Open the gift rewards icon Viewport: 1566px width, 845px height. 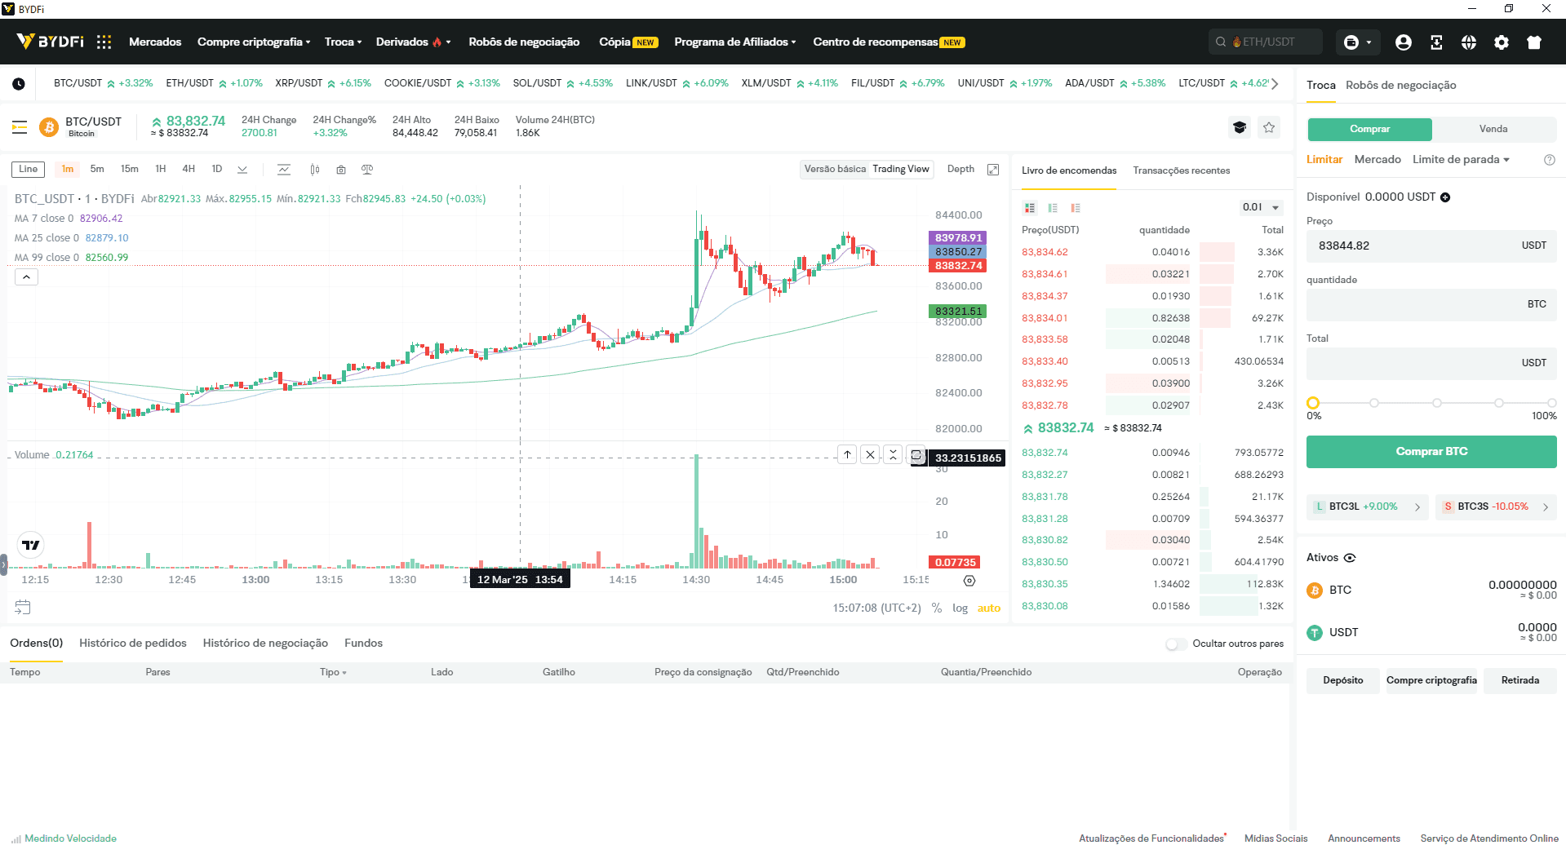[x=1534, y=42]
